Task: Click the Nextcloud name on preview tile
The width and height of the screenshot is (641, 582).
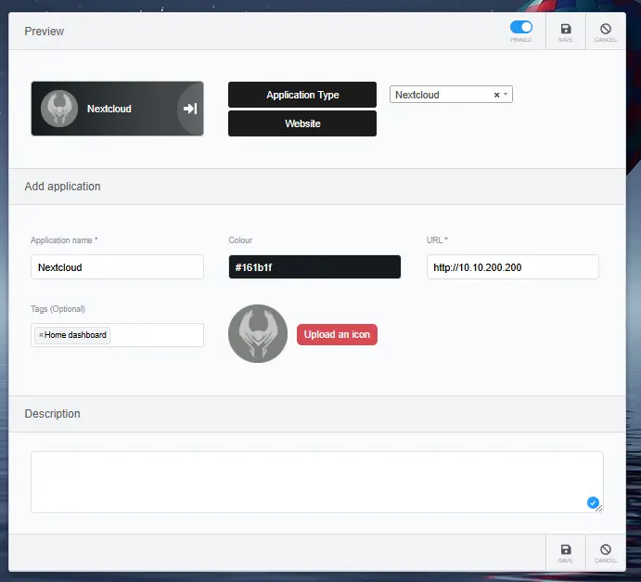Action: pyautogui.click(x=109, y=109)
